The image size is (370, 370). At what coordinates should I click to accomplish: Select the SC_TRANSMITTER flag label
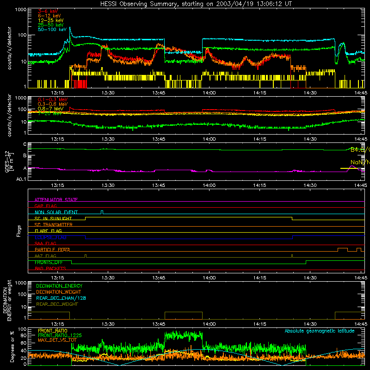(x=54, y=225)
